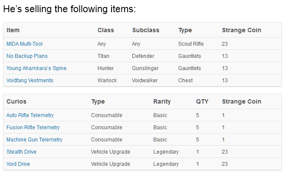Click the Gunslinger subclass cell
288x178 pixels.
(146, 68)
